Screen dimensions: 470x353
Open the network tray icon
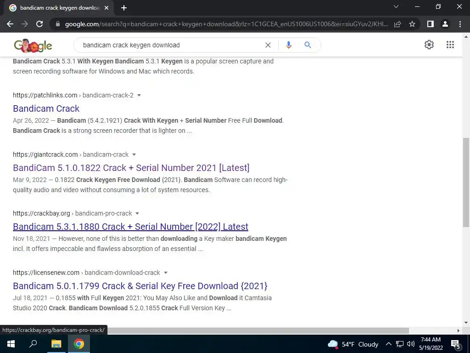click(x=400, y=344)
